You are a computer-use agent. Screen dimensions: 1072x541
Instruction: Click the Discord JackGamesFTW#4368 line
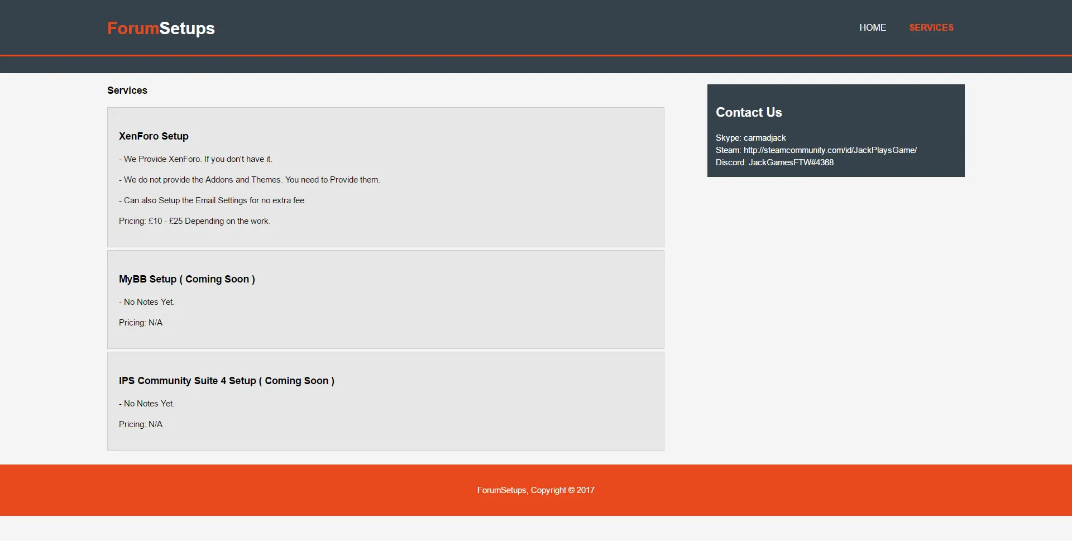(x=774, y=162)
